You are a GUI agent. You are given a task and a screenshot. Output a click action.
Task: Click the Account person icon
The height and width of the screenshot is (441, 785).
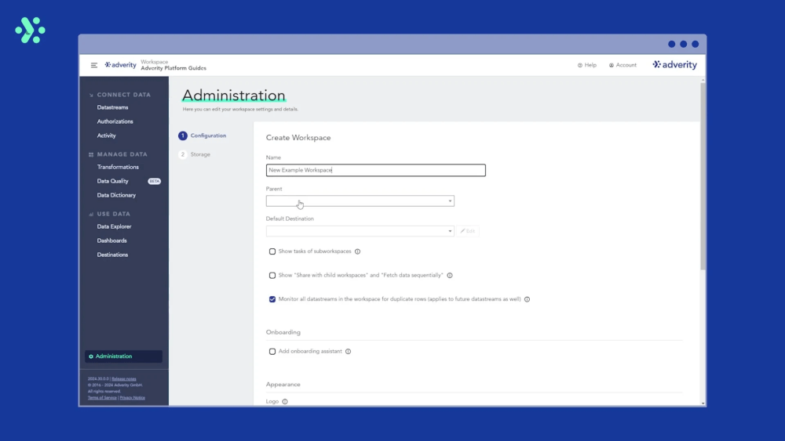tap(612, 65)
